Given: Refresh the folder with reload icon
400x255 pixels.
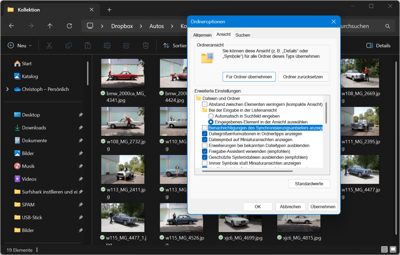Looking at the screenshot, I should coord(69,26).
